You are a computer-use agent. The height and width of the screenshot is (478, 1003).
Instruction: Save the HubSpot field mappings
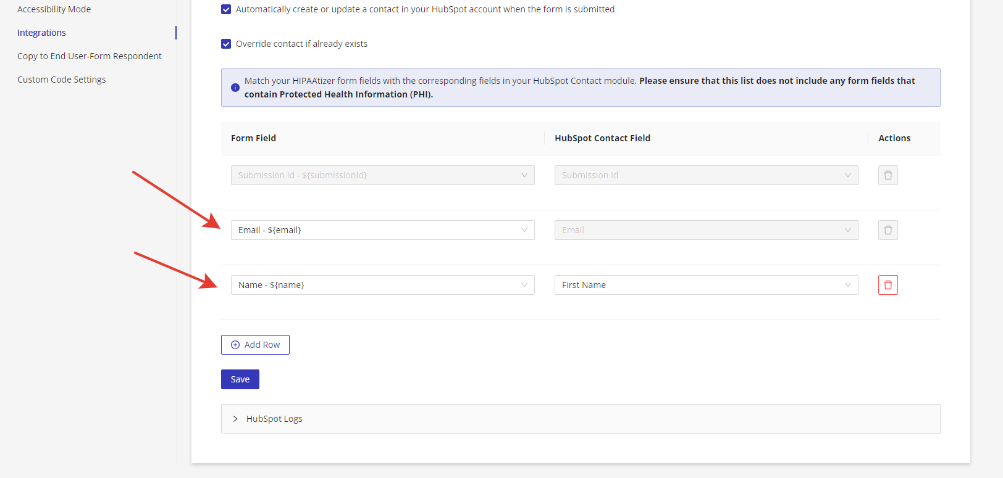[240, 379]
